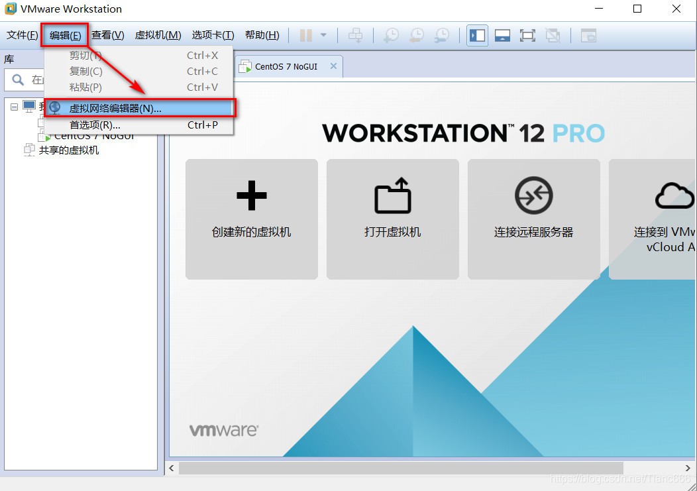Open the 文件(F) menu
The width and height of the screenshot is (697, 491).
click(x=22, y=35)
